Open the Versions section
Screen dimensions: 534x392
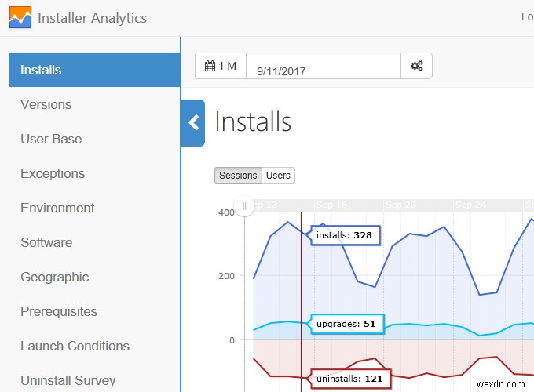(46, 104)
